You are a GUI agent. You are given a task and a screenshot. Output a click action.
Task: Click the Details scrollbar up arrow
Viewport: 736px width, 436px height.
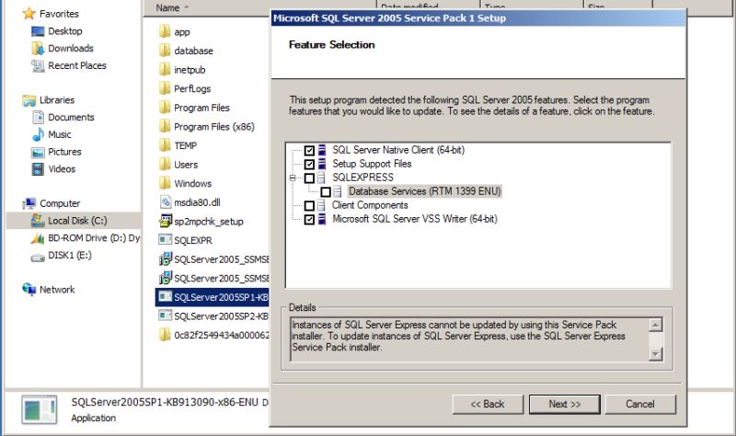pyautogui.click(x=655, y=325)
